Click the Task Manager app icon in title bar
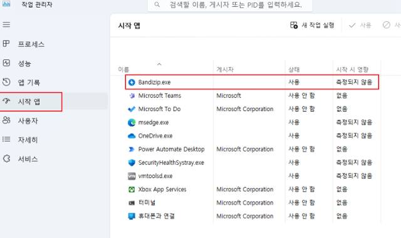This screenshot has width=401, height=238. pos(6,4)
